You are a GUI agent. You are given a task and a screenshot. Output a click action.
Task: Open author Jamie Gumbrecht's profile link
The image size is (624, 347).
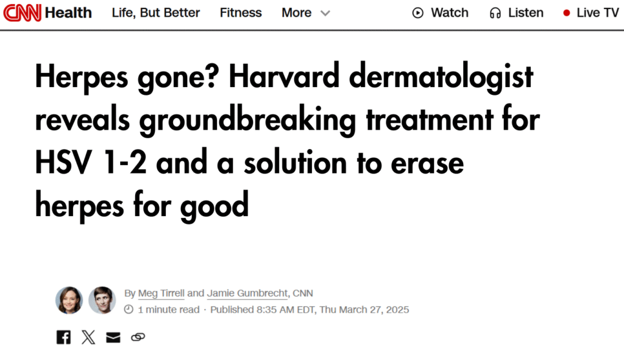point(247,293)
